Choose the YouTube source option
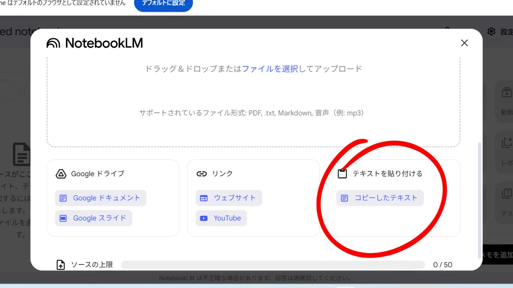 tap(221, 218)
